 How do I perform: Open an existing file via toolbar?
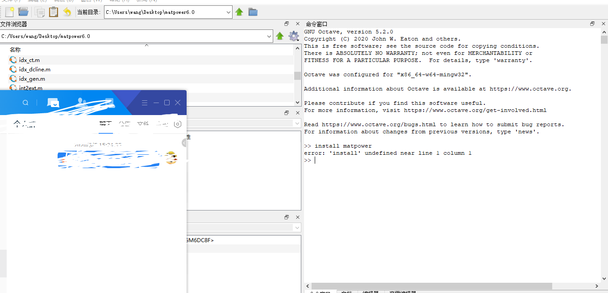(23, 12)
